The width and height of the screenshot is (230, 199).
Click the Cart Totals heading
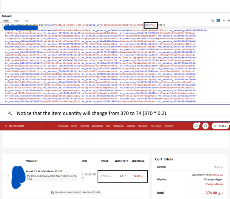click(x=164, y=159)
